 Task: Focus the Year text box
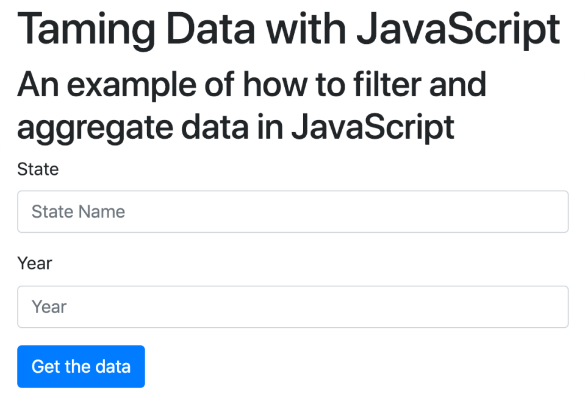(293, 306)
